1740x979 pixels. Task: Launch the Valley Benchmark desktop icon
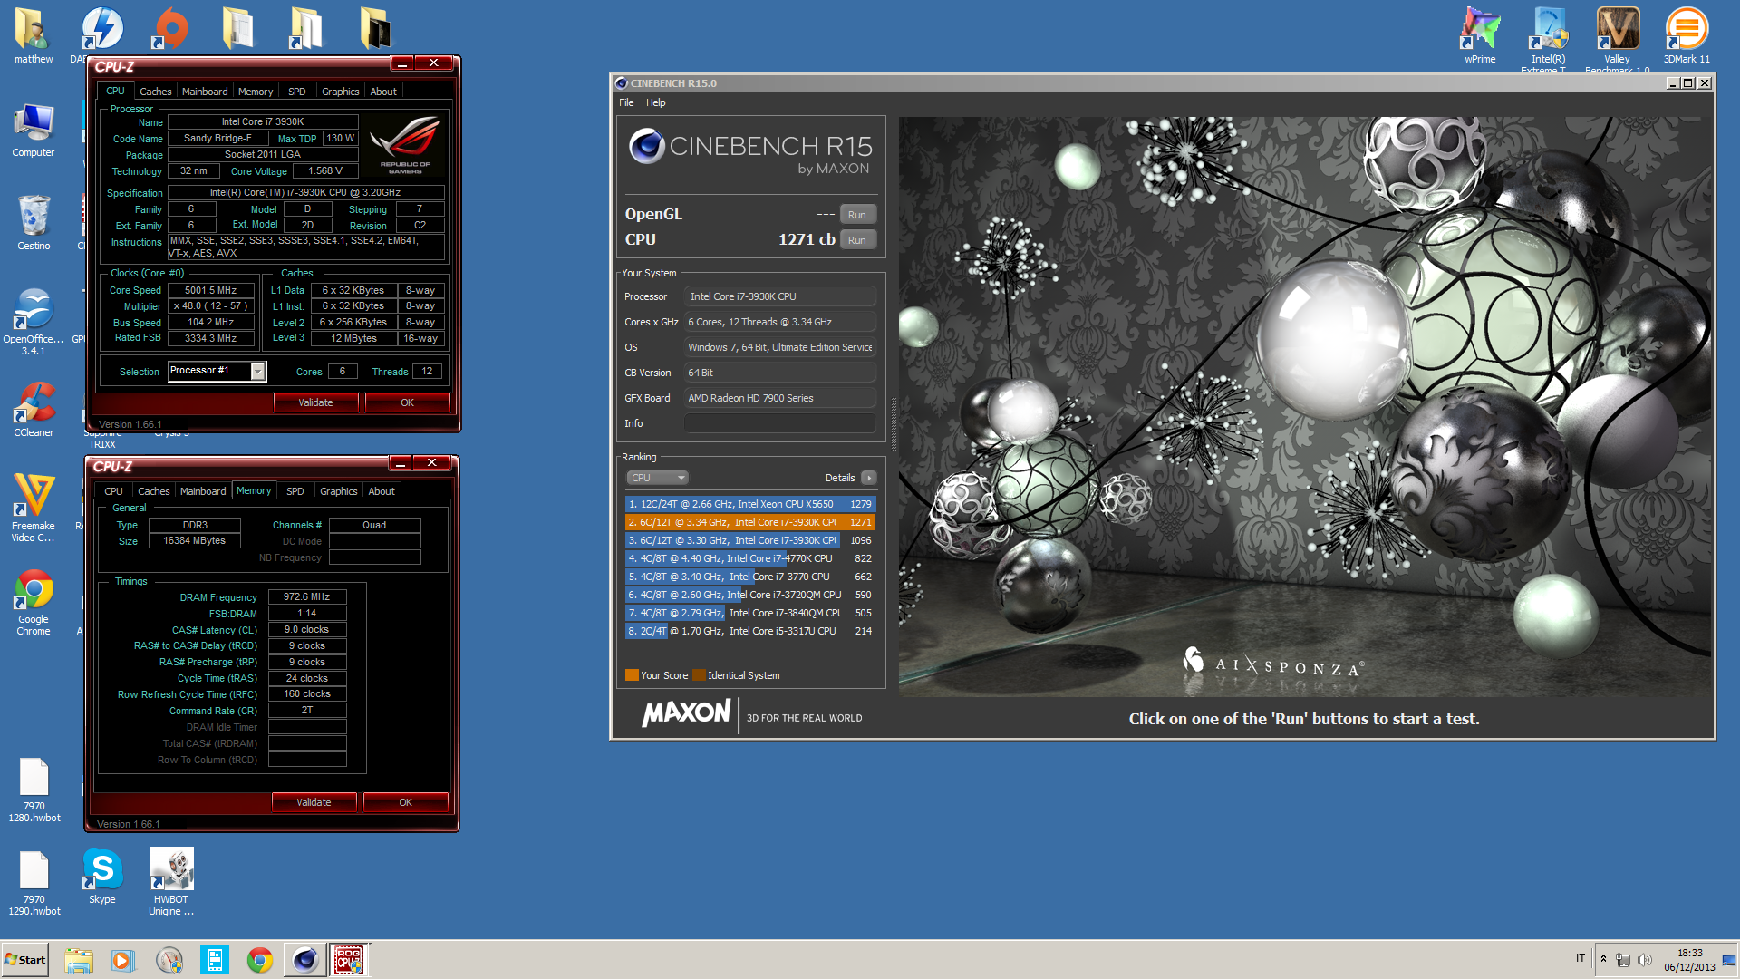point(1618,38)
